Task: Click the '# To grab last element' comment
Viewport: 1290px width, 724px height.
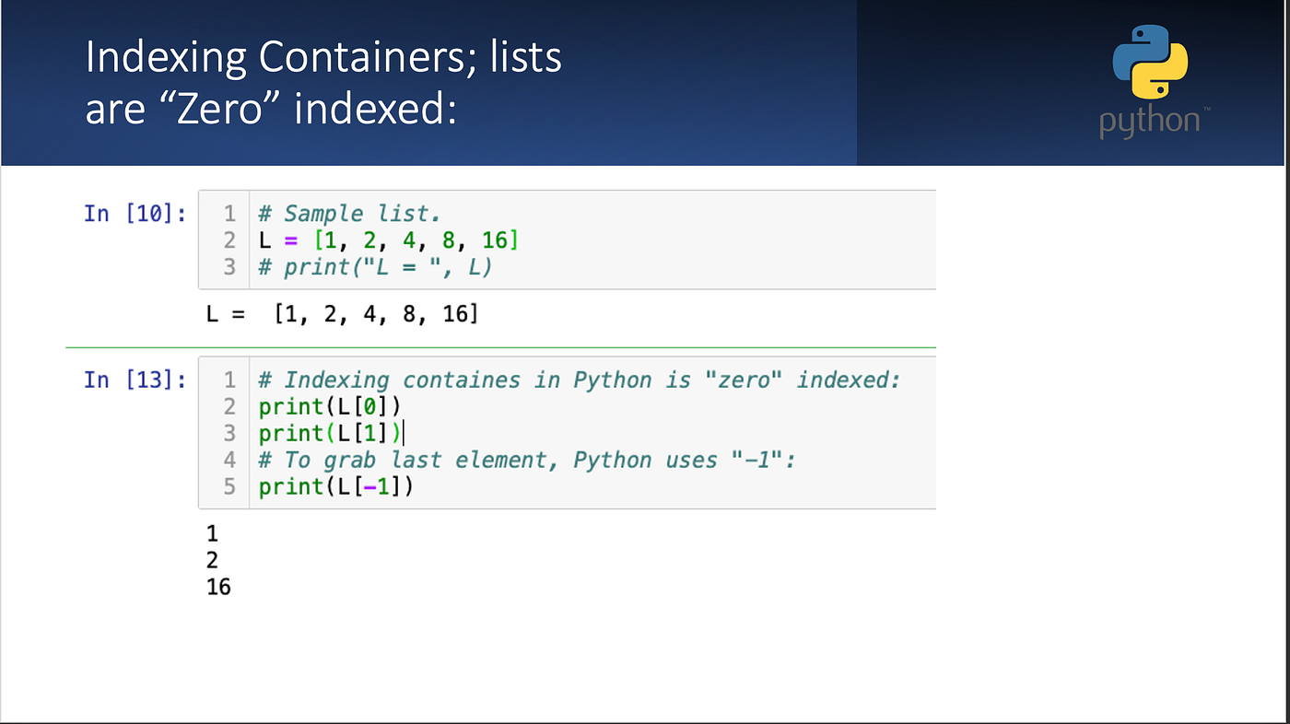Action: [527, 460]
